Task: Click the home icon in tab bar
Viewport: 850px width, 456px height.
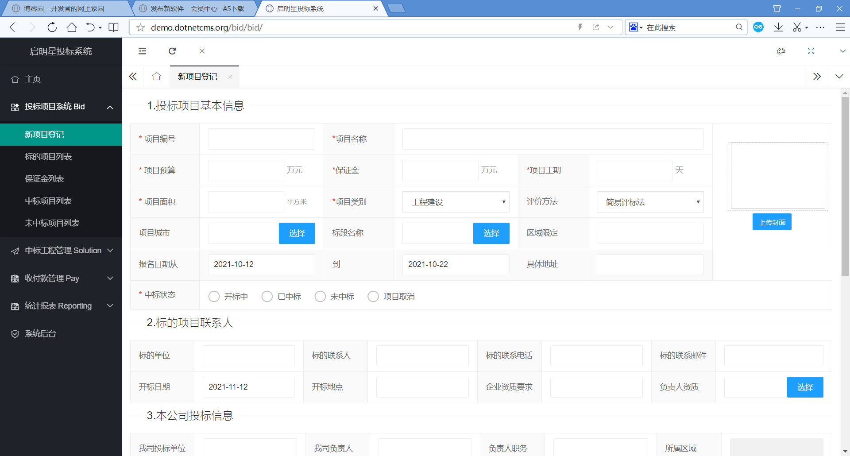Action: click(156, 77)
